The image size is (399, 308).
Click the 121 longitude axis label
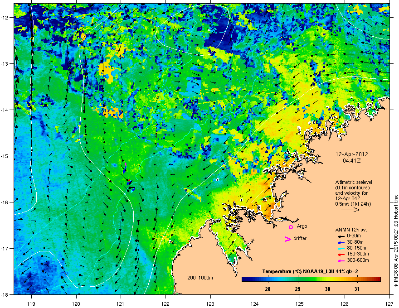pos(121,303)
